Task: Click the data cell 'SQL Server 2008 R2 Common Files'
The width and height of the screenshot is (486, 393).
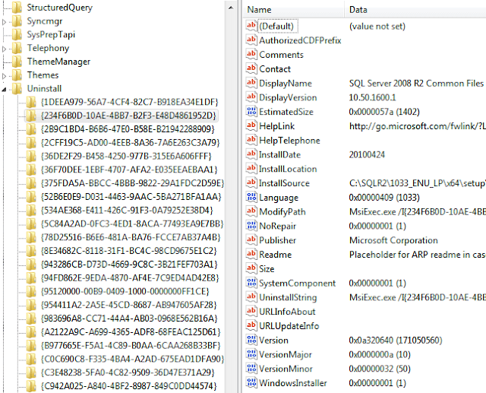Action: click(x=416, y=83)
